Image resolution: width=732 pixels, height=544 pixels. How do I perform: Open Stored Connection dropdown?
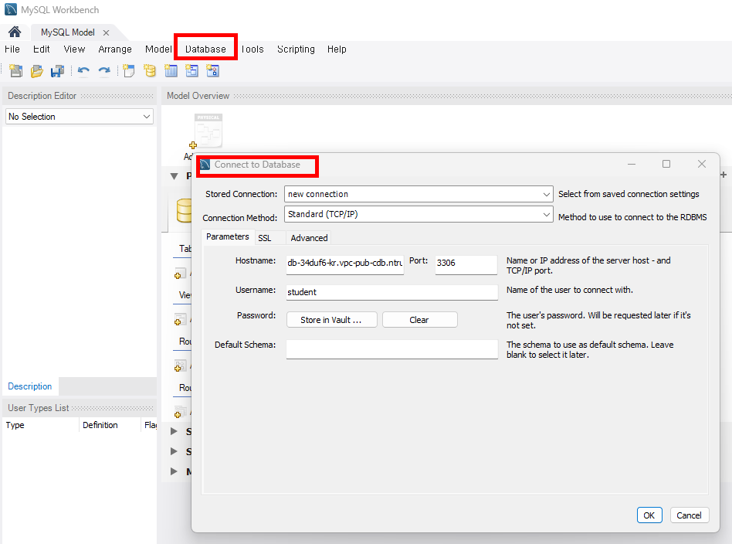tap(419, 194)
